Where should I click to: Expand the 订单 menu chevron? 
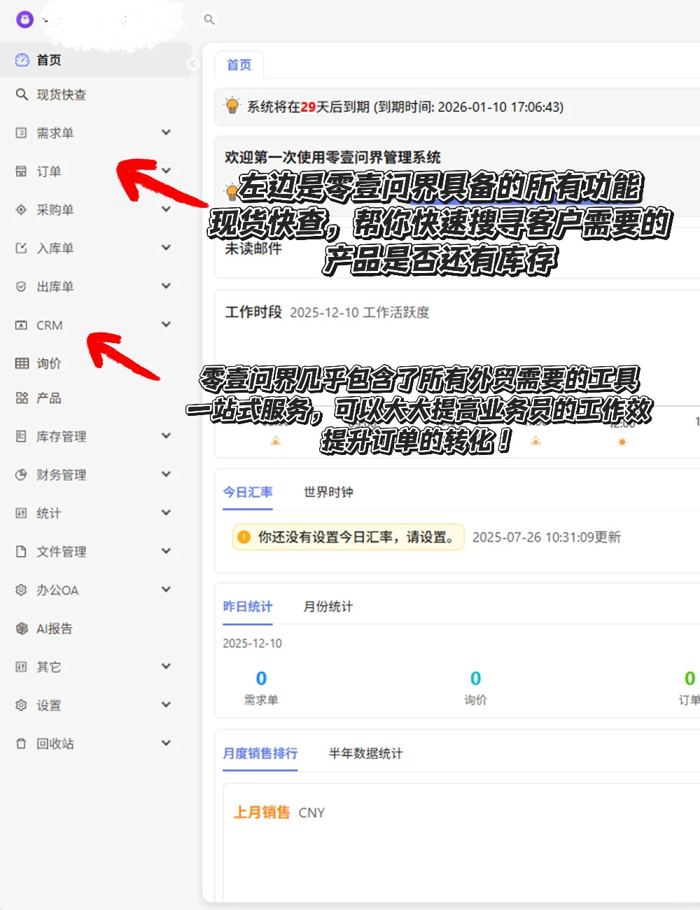pos(166,171)
